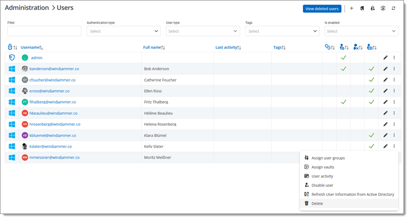Click the download-circle icon in top toolbar
Image resolution: width=409 pixels, height=219 pixels.
point(383,9)
